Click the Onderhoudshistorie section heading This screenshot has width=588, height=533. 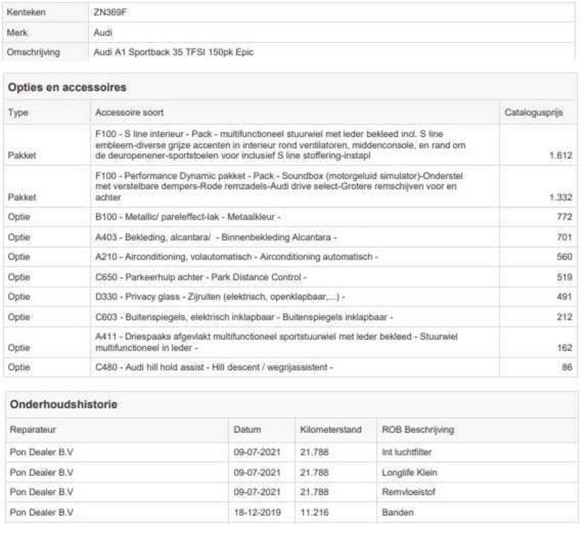pyautogui.click(x=63, y=405)
